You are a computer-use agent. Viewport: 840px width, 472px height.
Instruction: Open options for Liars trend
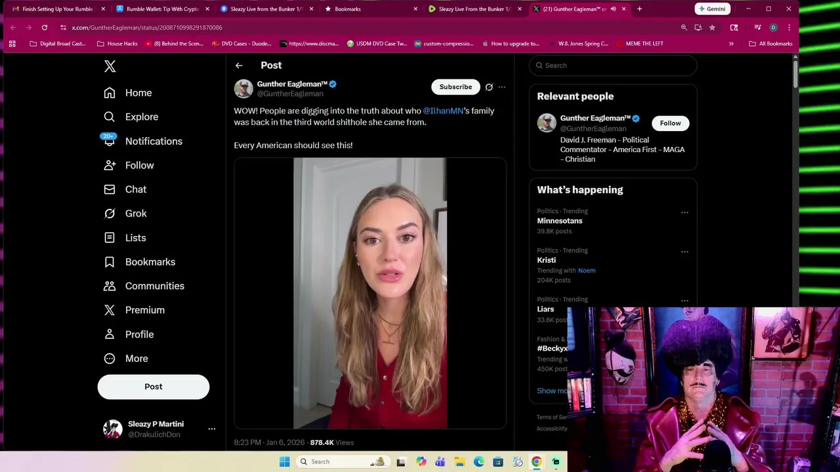684,301
